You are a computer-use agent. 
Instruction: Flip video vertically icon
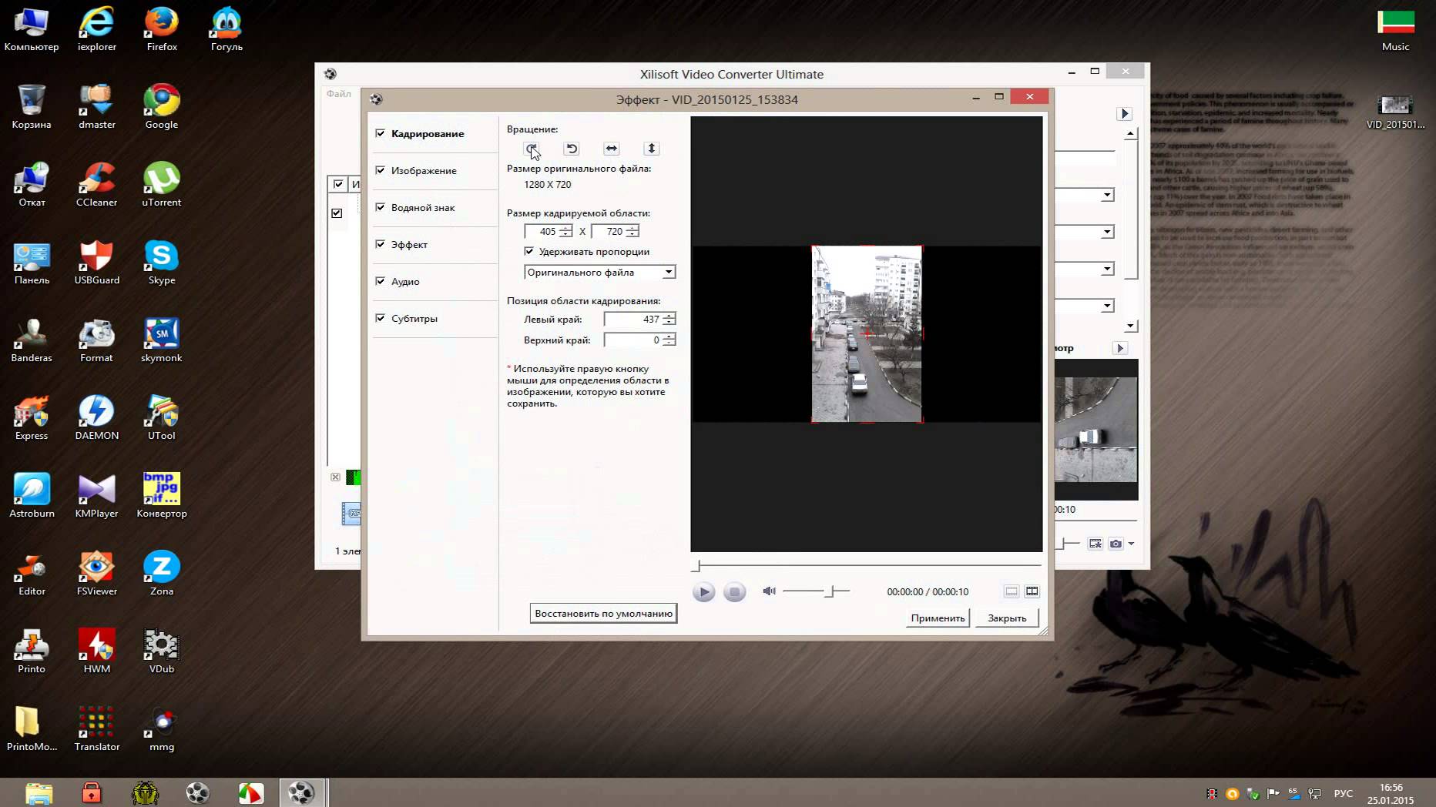[652, 148]
